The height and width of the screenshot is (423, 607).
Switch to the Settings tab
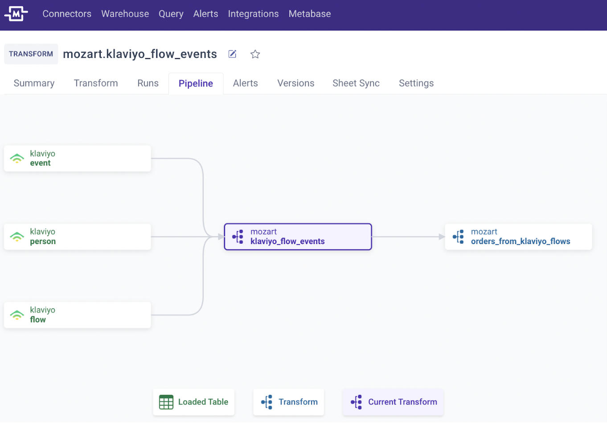[x=416, y=83]
